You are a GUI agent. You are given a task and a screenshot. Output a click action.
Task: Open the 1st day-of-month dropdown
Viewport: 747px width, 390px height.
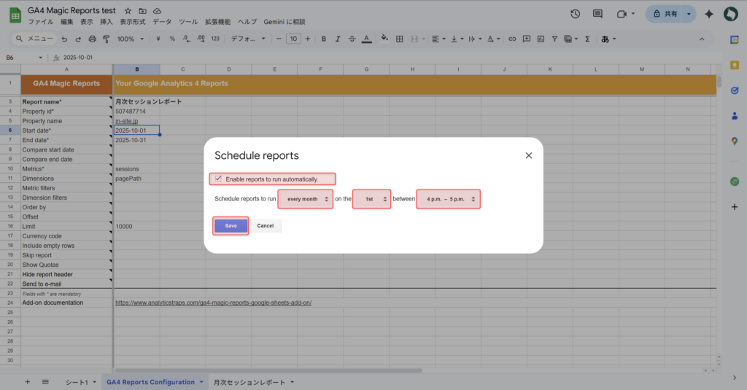pos(371,199)
